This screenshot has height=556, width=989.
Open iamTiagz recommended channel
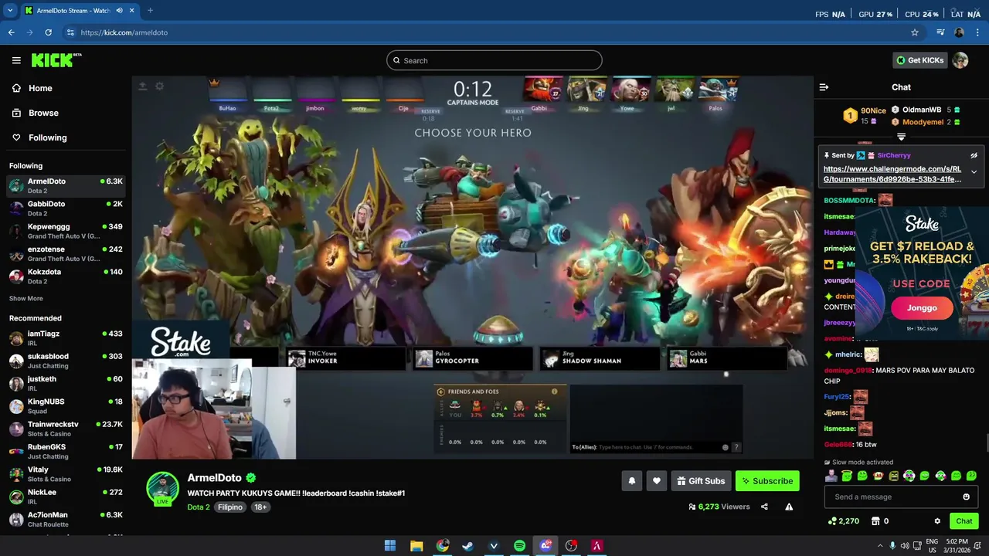tap(66, 338)
